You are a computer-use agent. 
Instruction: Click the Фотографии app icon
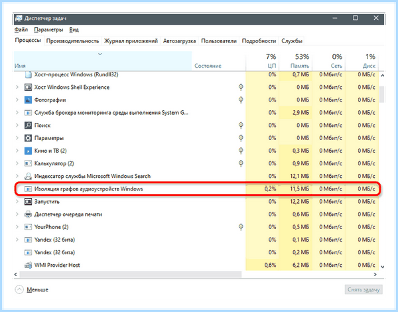28,100
